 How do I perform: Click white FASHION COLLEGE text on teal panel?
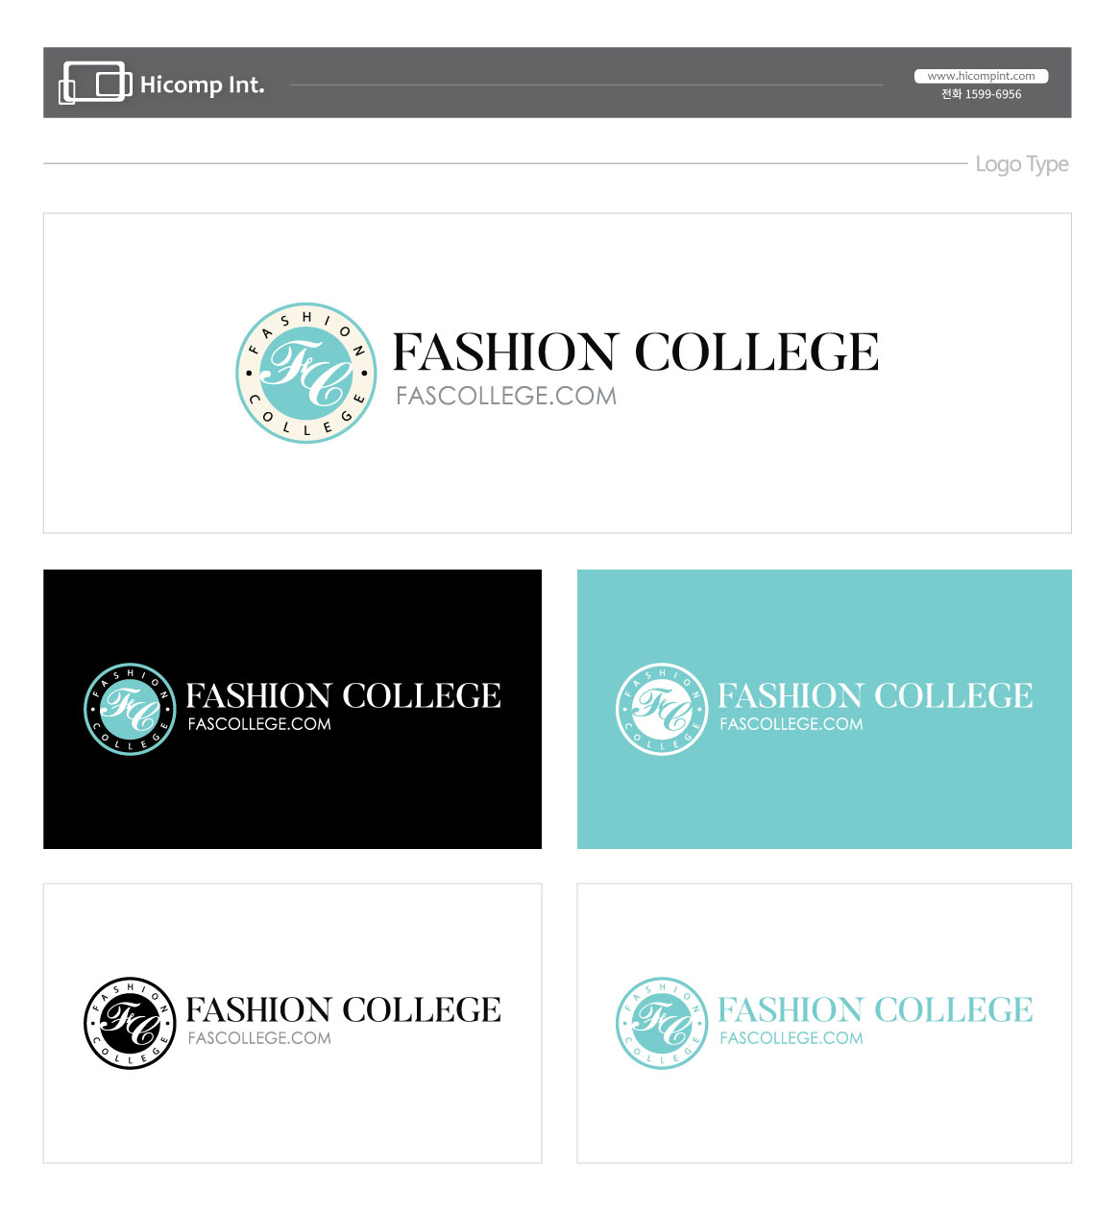pos(876,695)
